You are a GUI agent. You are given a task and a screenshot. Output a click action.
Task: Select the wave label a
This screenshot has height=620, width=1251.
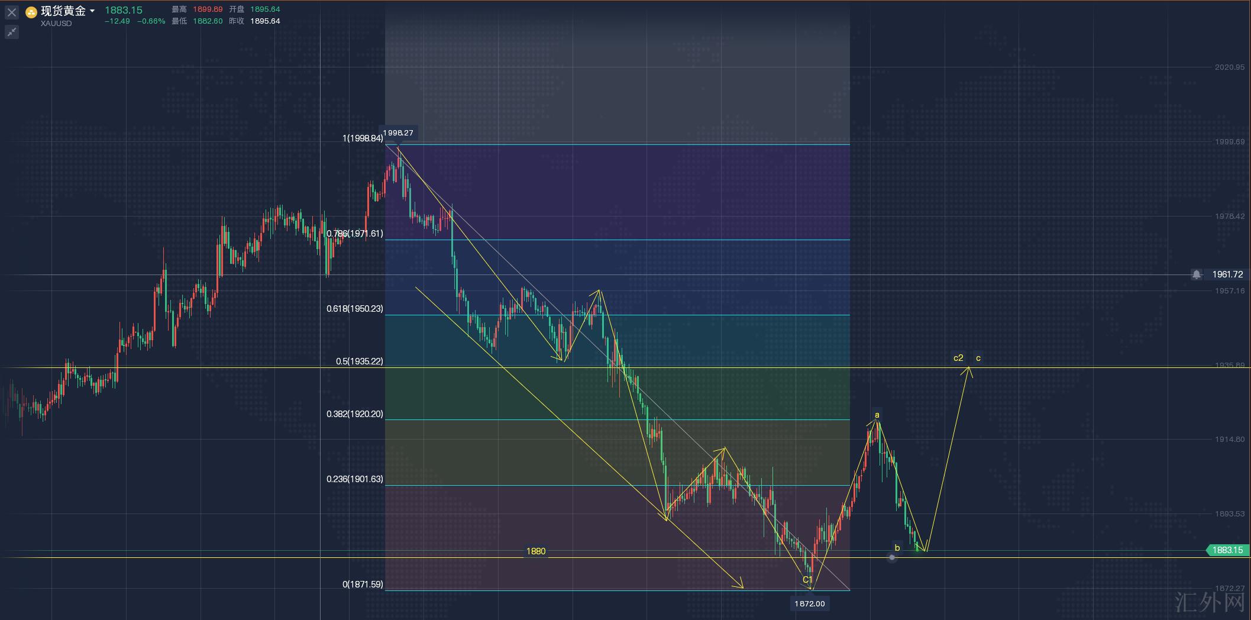click(x=877, y=415)
